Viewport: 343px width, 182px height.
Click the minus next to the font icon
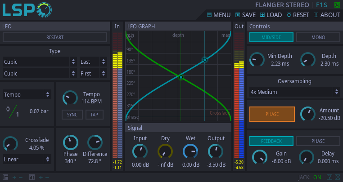[x=47, y=178]
